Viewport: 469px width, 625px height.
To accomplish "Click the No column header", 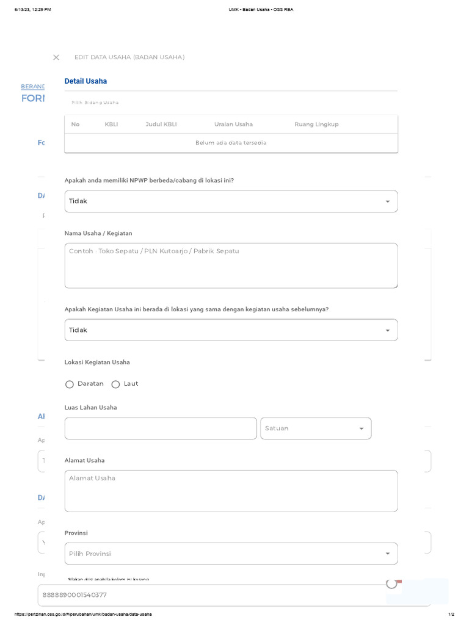I will click(75, 125).
